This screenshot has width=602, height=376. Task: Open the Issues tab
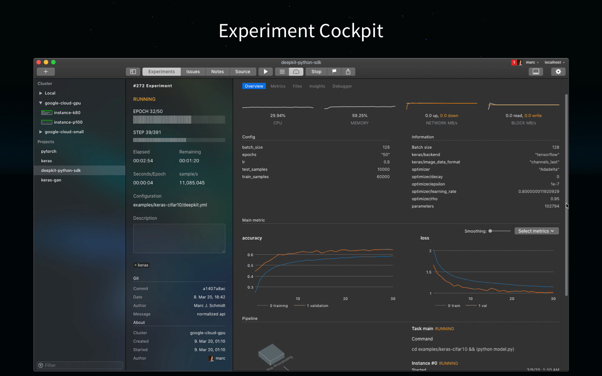pyautogui.click(x=193, y=71)
